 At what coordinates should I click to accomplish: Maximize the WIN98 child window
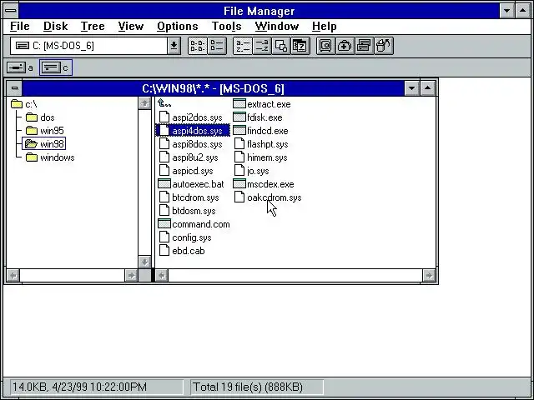coord(428,88)
